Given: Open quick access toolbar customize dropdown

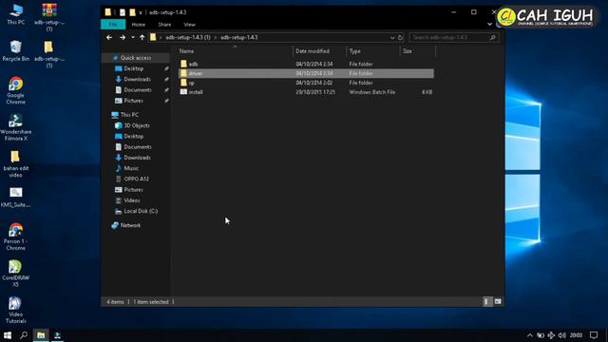Looking at the screenshot, I should tap(141, 12).
